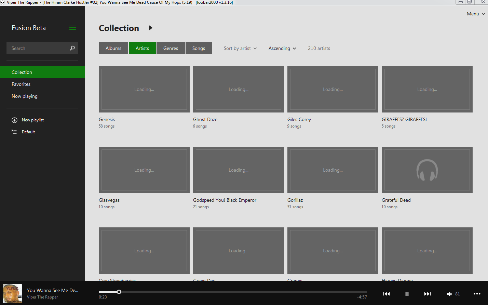The height and width of the screenshot is (305, 488).
Task: Click the New playlist plus icon
Action: pyautogui.click(x=14, y=120)
